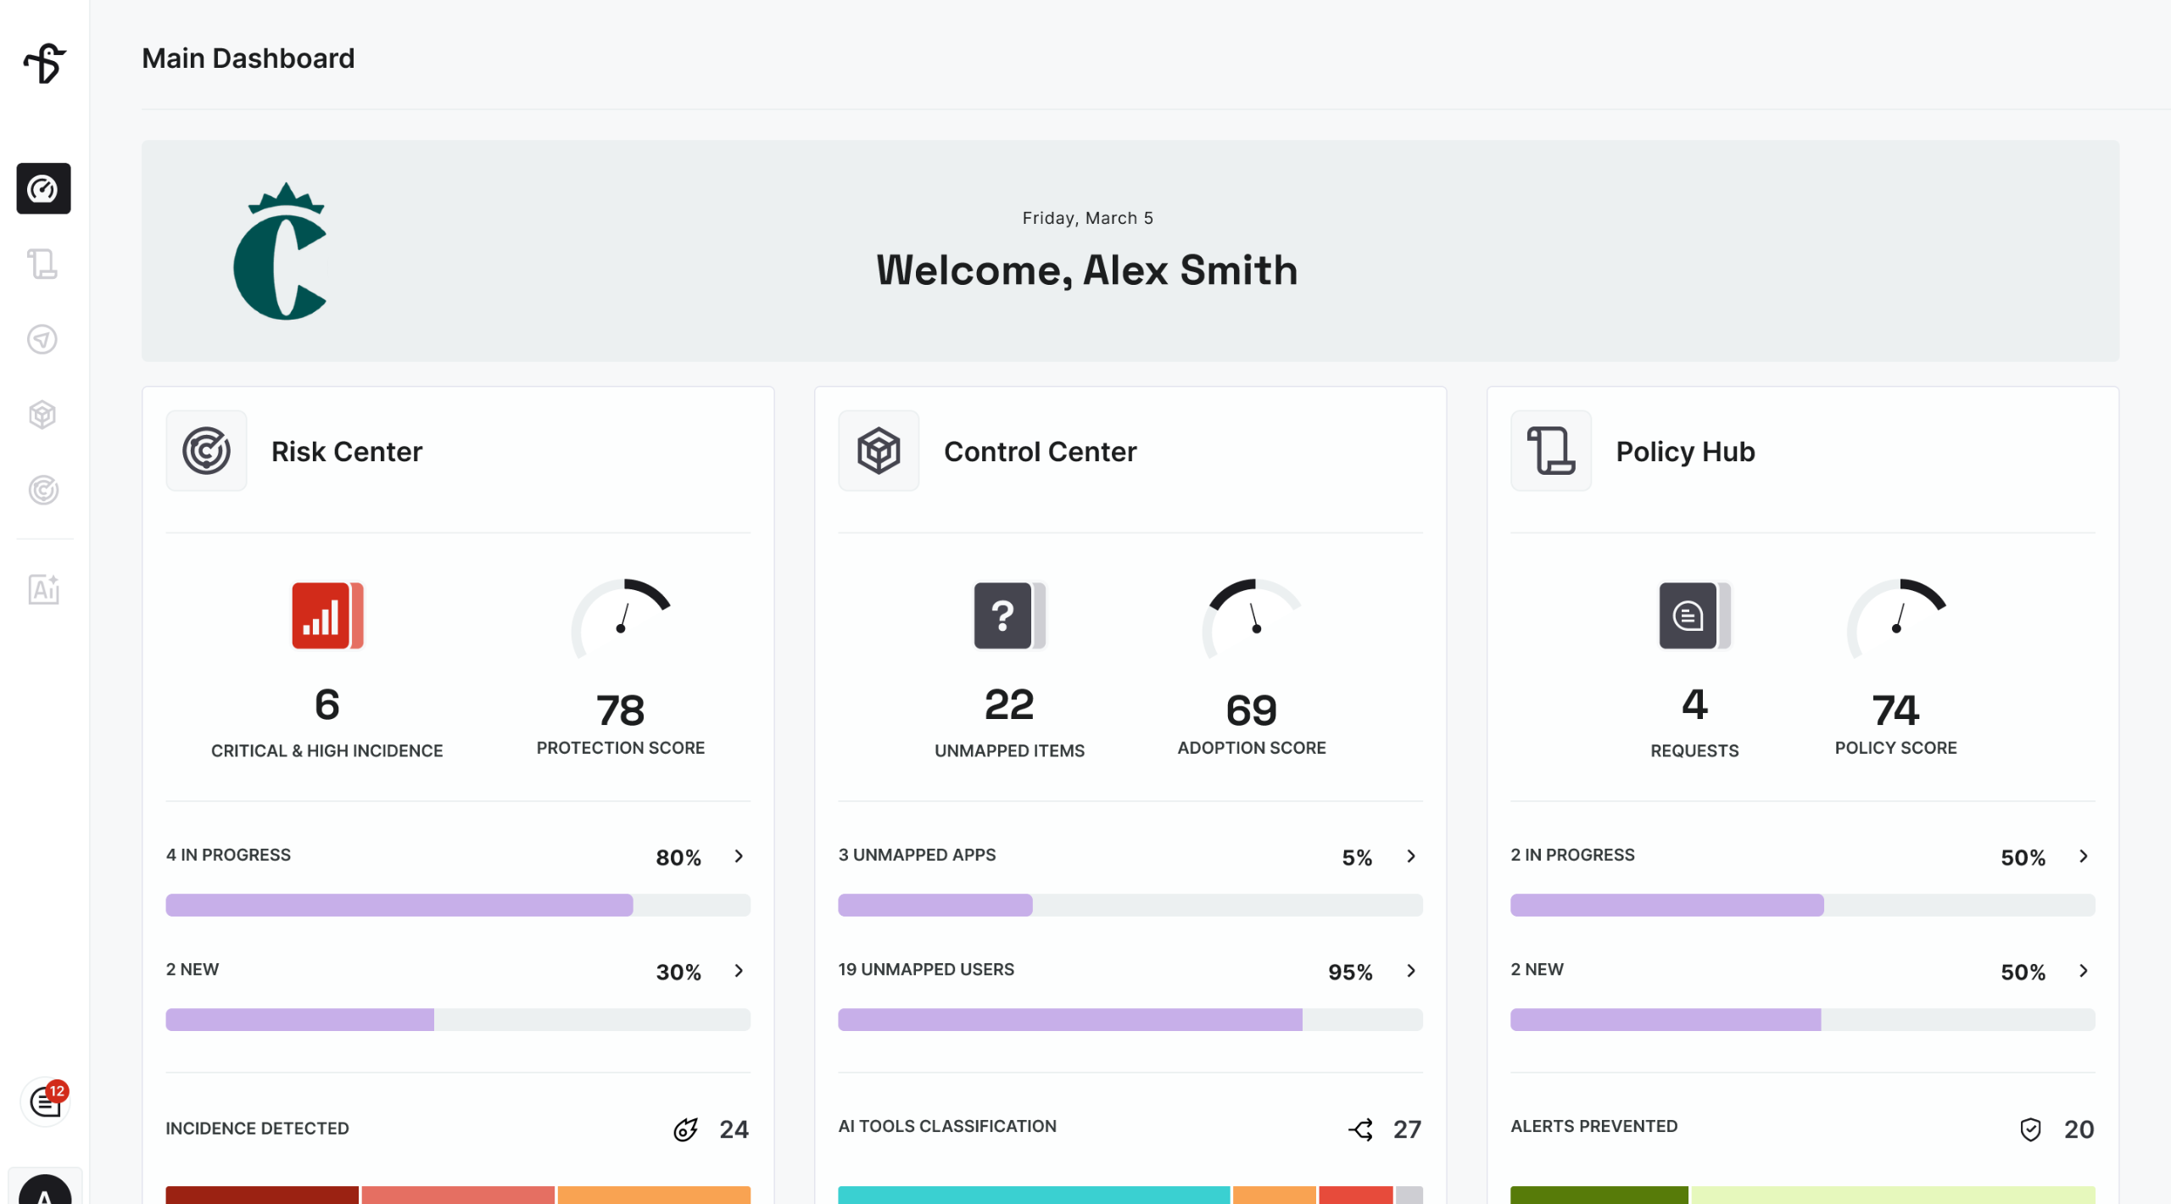2171x1204 pixels.
Task: Expand Policy Hub 2 New chevron
Action: click(2084, 971)
